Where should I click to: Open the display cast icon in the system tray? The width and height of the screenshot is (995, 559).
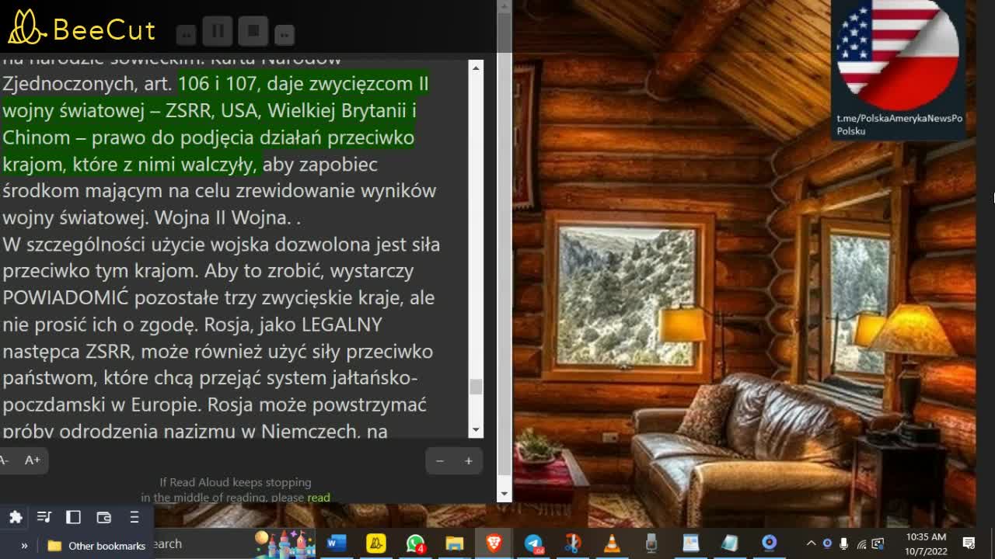878,543
